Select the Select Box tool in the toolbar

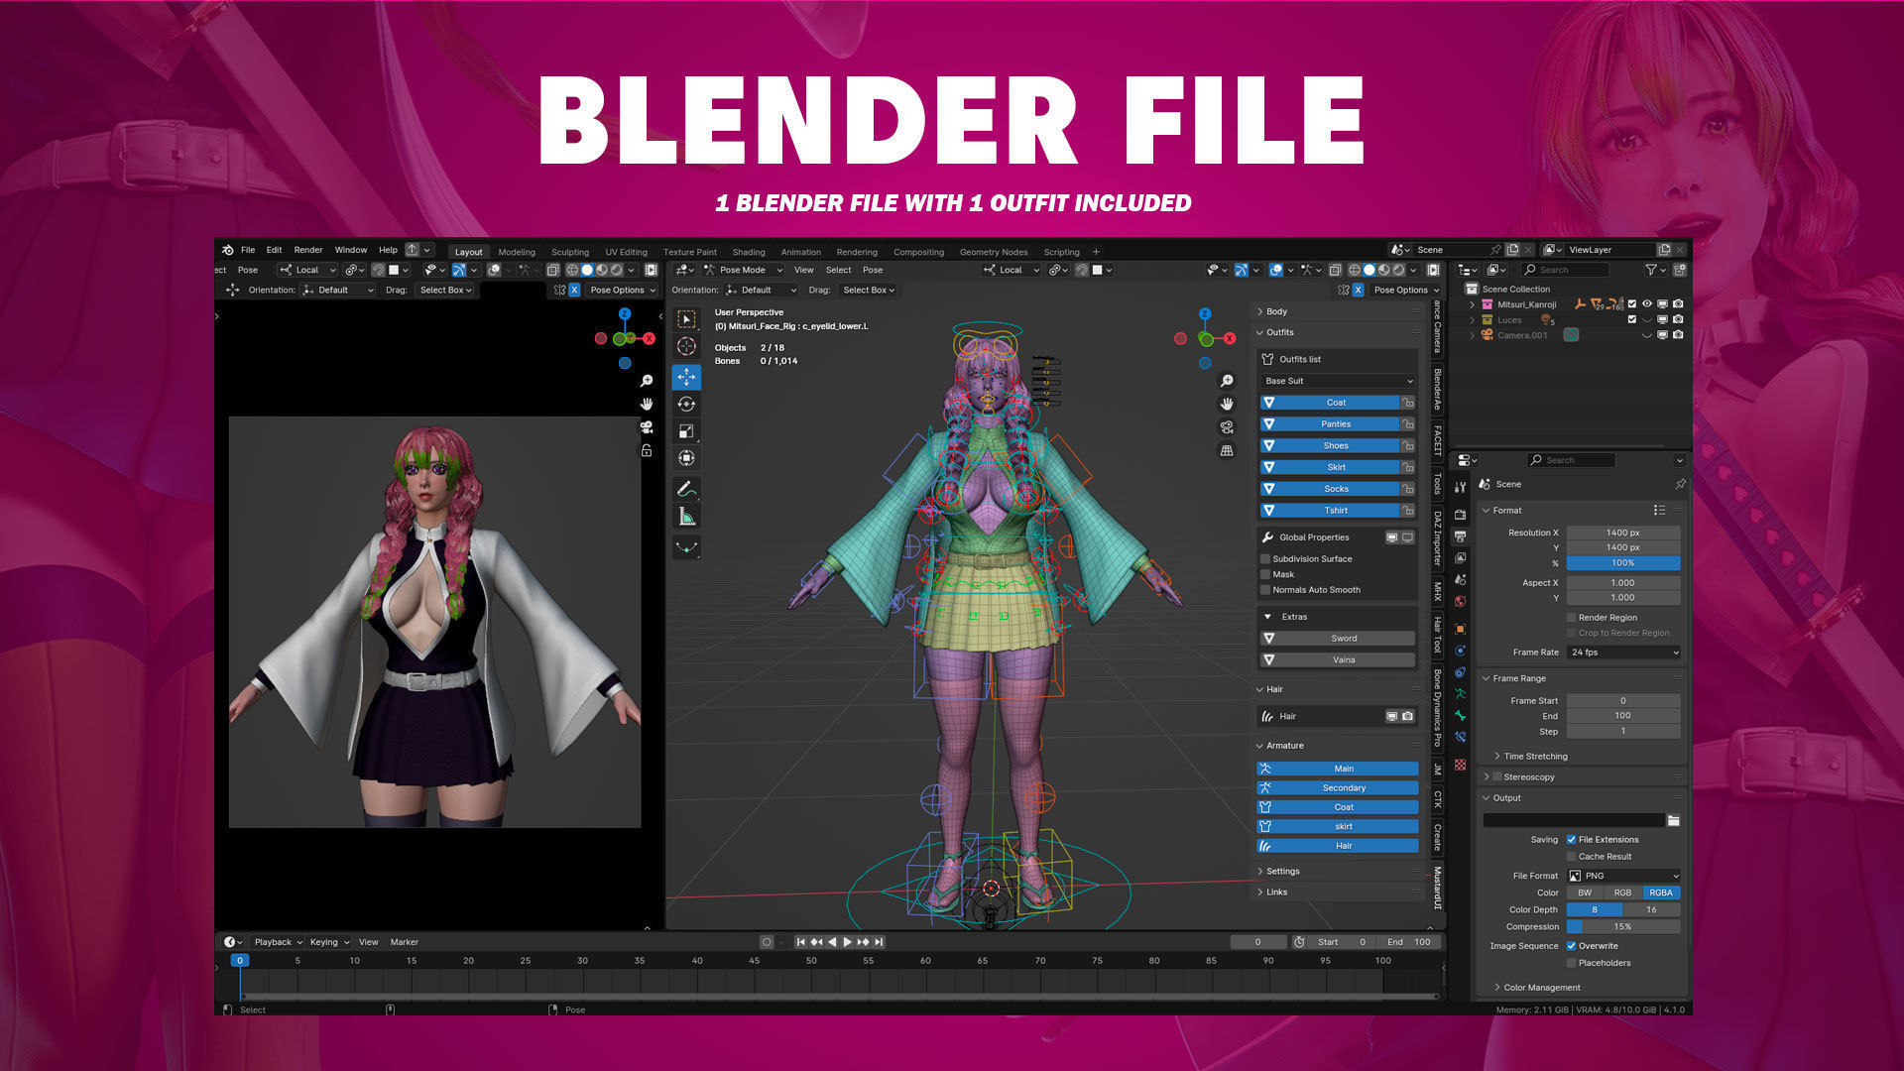[x=686, y=319]
